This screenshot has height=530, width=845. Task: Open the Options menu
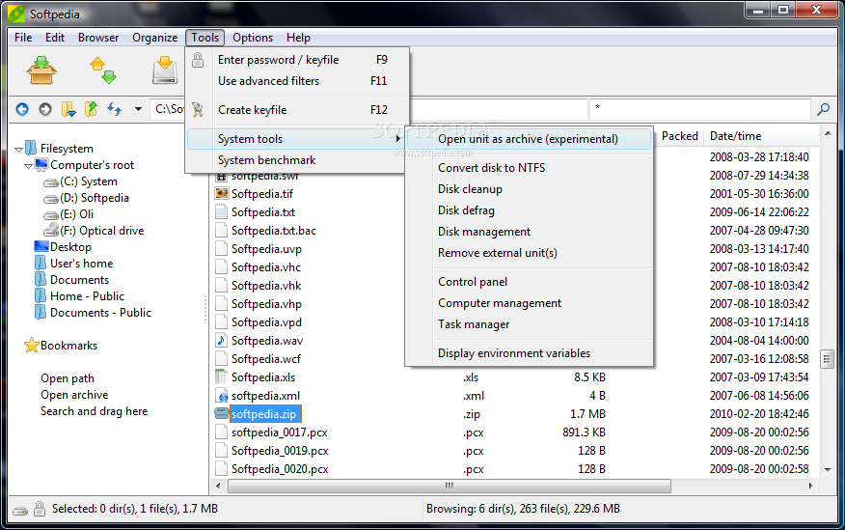253,38
